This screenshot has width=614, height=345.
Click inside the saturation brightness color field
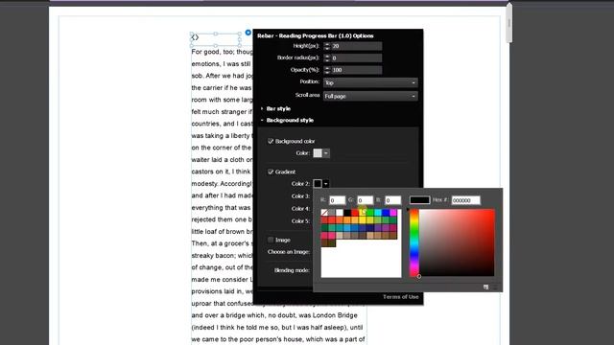pos(457,242)
